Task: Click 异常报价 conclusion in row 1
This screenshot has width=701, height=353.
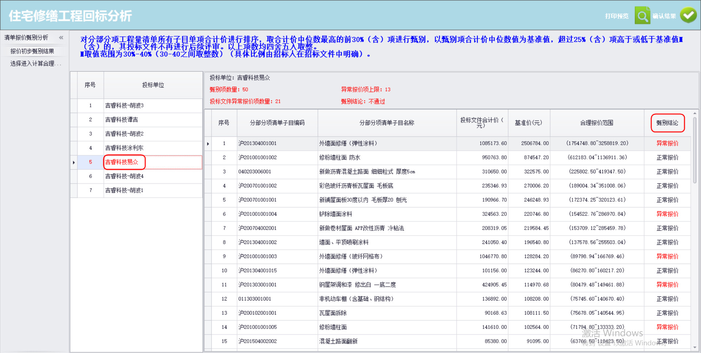Action: 667,143
